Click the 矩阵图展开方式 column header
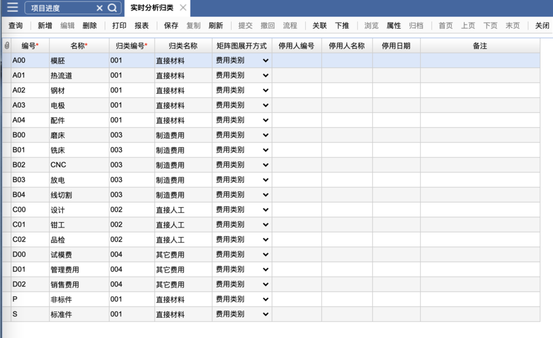The height and width of the screenshot is (338, 553). 241,46
